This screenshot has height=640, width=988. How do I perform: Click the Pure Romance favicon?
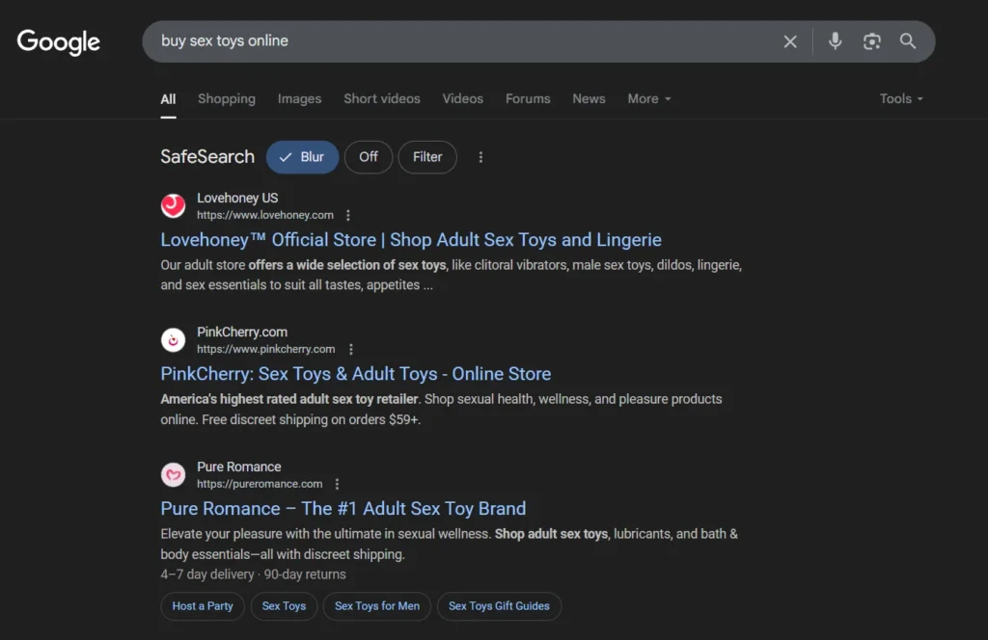click(174, 474)
